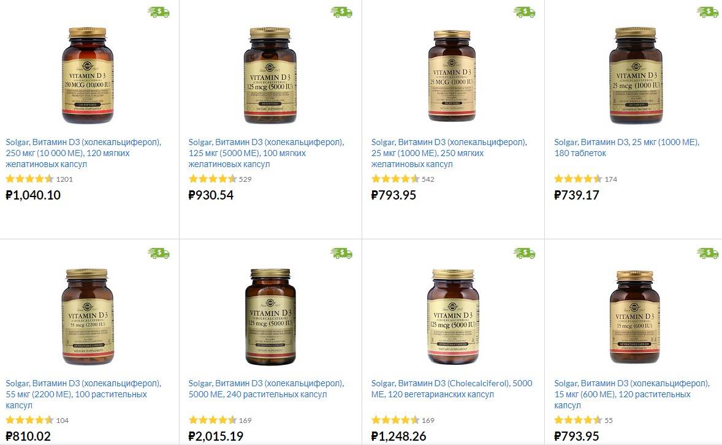Image resolution: width=722 pixels, height=445 pixels.
Task: Open Solgar D3 125 мкг, 100 мягких капсул link
Action: click(266, 153)
